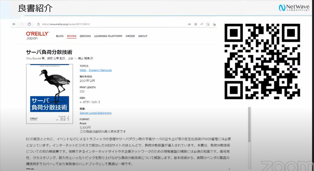This screenshot has width=314, height=171.
Task: Open the ABOUT menu item
Action: coord(143,36)
